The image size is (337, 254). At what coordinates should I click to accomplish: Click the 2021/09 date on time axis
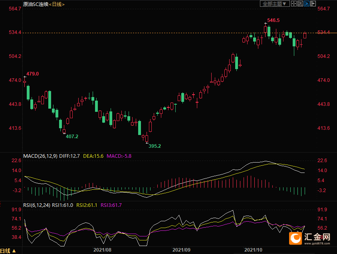[x=181, y=250]
